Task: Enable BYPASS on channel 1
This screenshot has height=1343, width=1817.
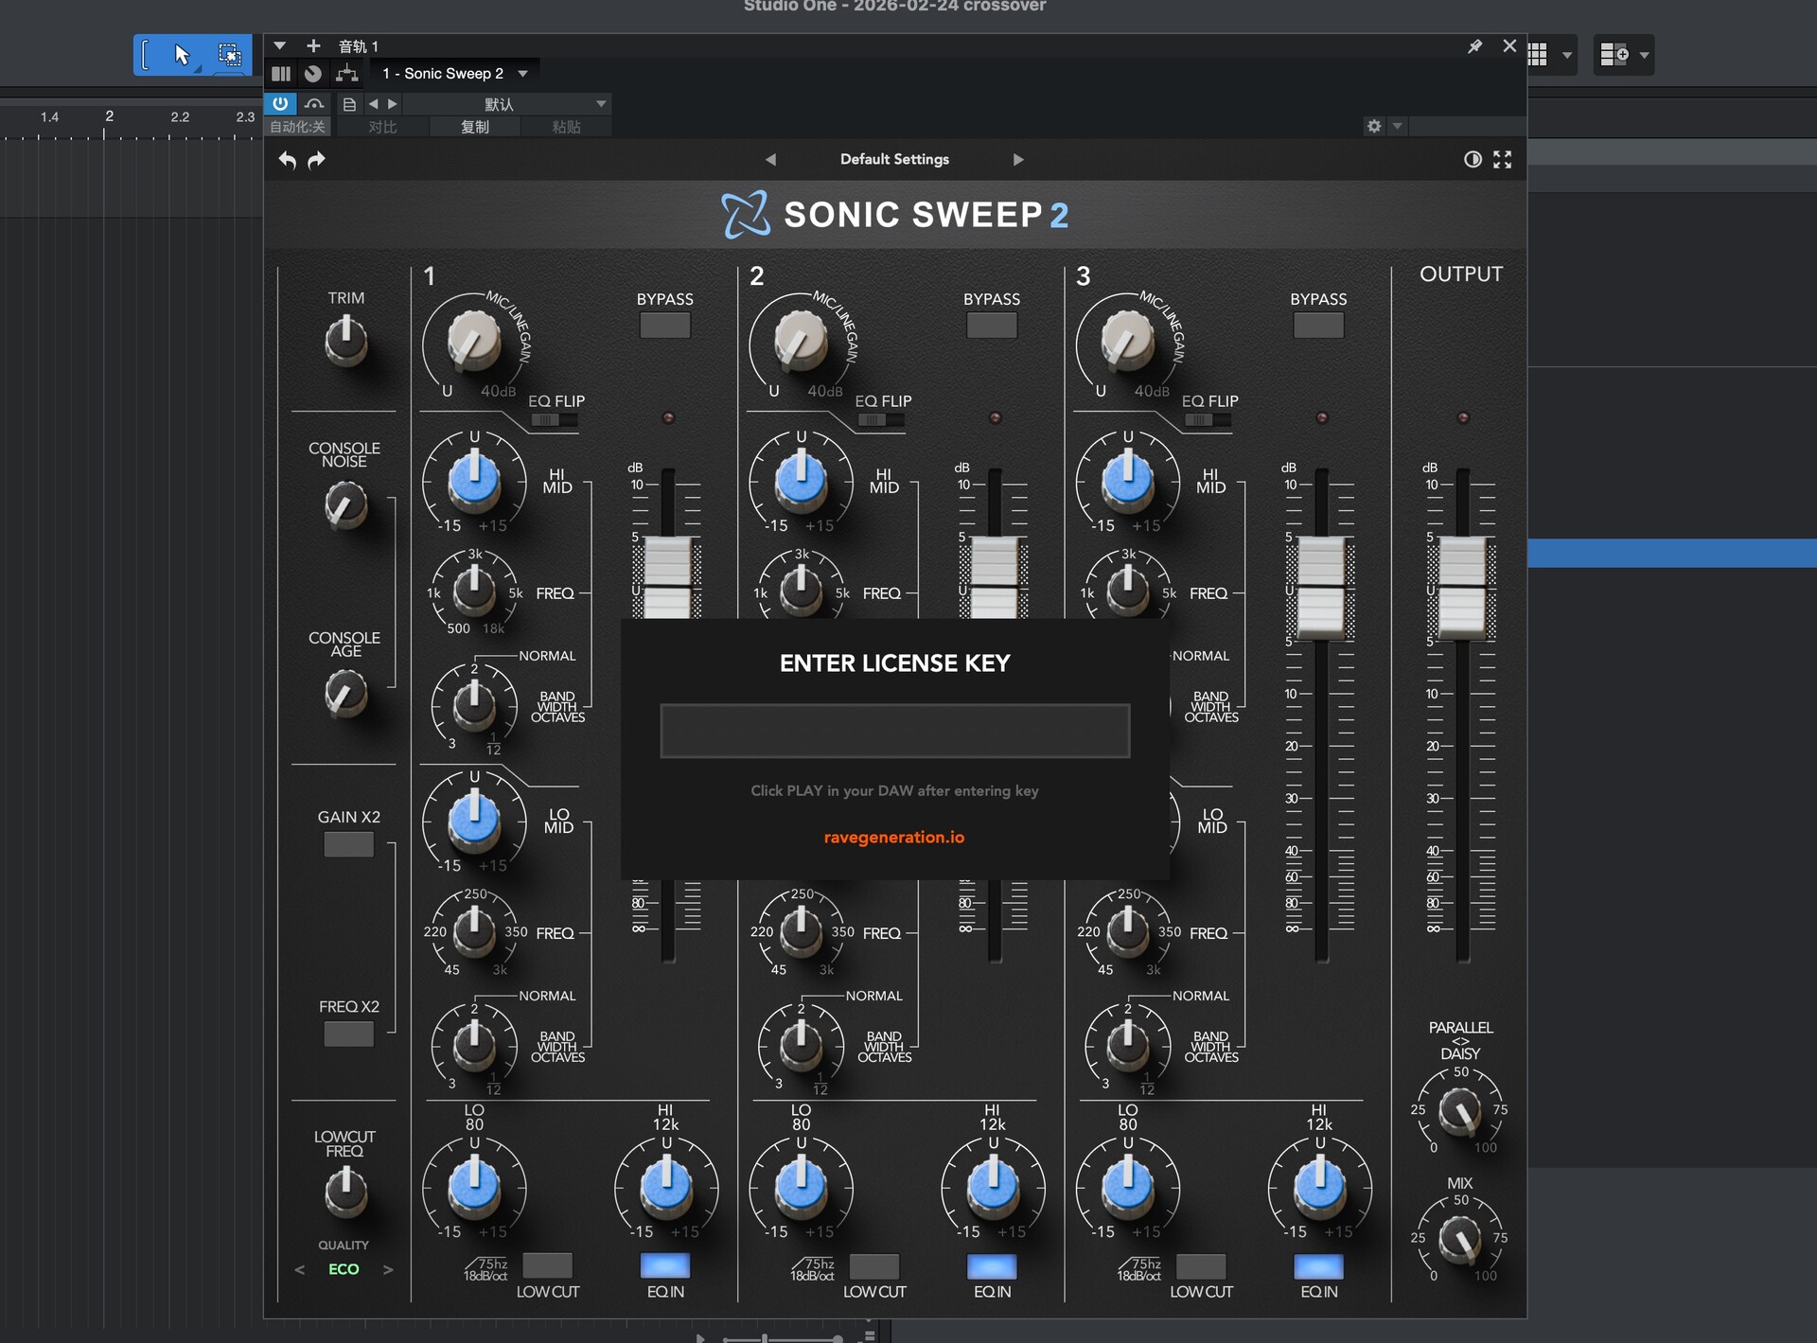Action: click(x=664, y=326)
